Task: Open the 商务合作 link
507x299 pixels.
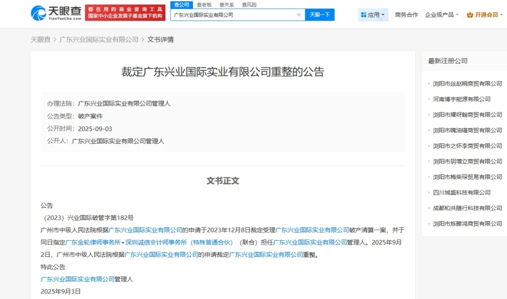Action: (407, 15)
